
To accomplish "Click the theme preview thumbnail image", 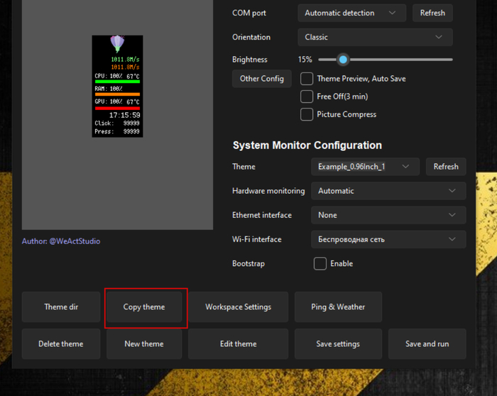I will (117, 86).
